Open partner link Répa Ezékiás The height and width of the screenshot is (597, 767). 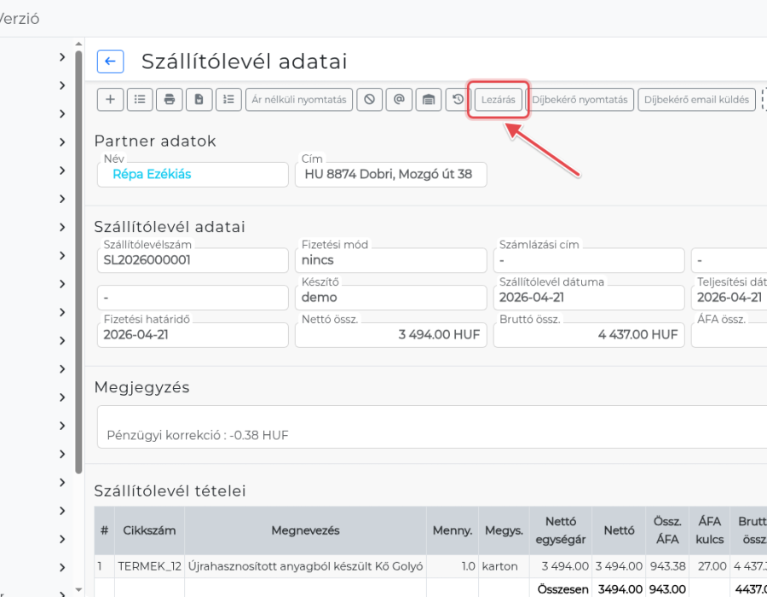click(x=152, y=174)
